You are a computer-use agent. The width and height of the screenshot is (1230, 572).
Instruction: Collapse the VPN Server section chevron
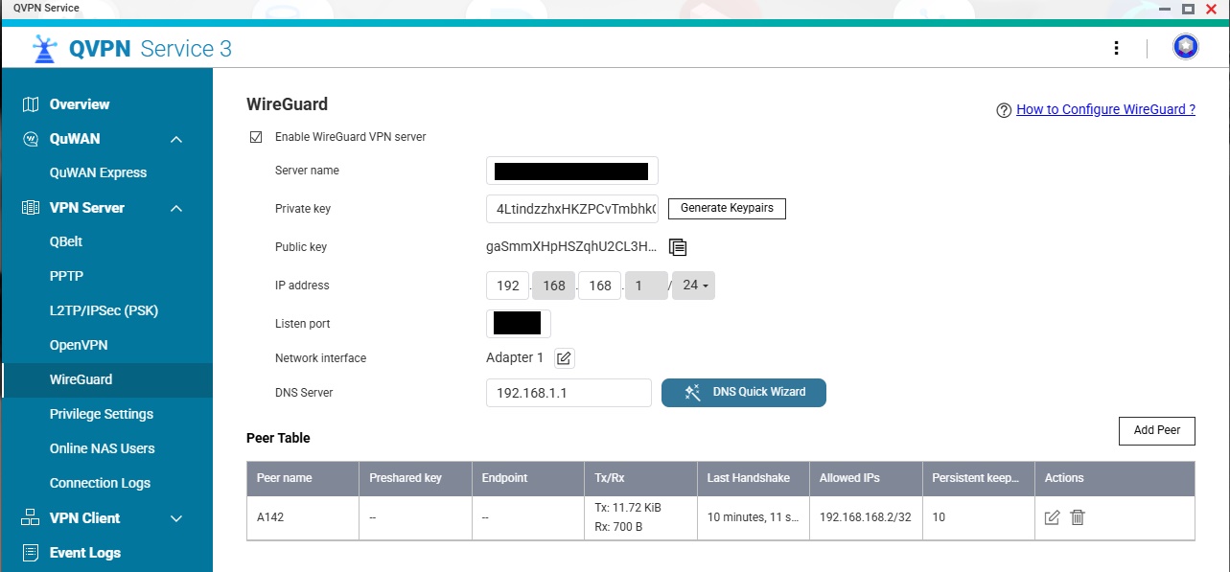(176, 209)
